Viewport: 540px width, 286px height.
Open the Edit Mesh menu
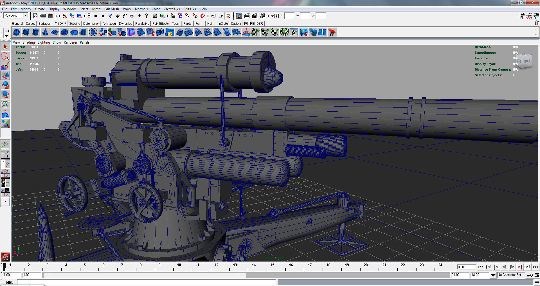click(x=112, y=9)
